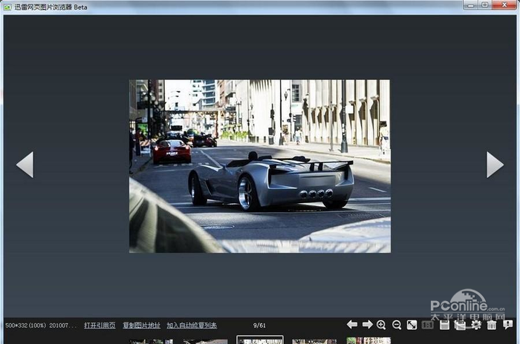Viewport: 520px width, 344px height.
Task: Click the toolbar's small back arrow
Action: (x=352, y=325)
